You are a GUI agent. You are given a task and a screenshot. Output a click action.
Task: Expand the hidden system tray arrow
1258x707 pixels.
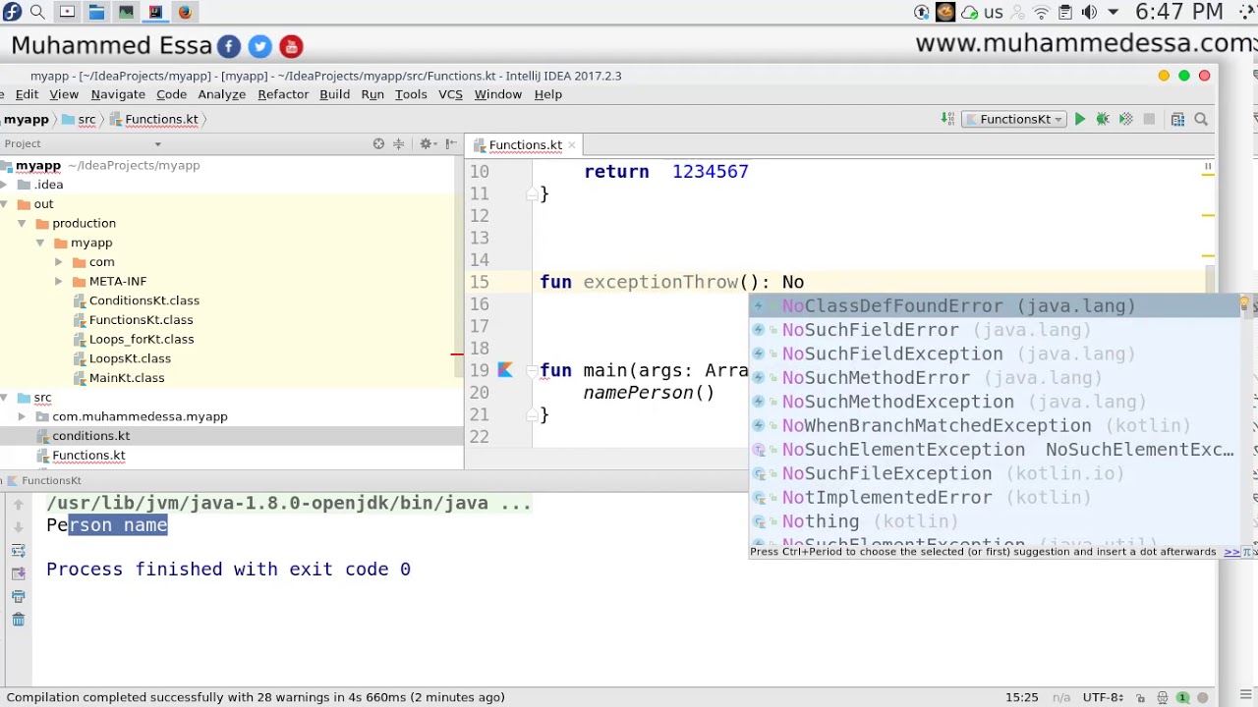[x=1113, y=12]
